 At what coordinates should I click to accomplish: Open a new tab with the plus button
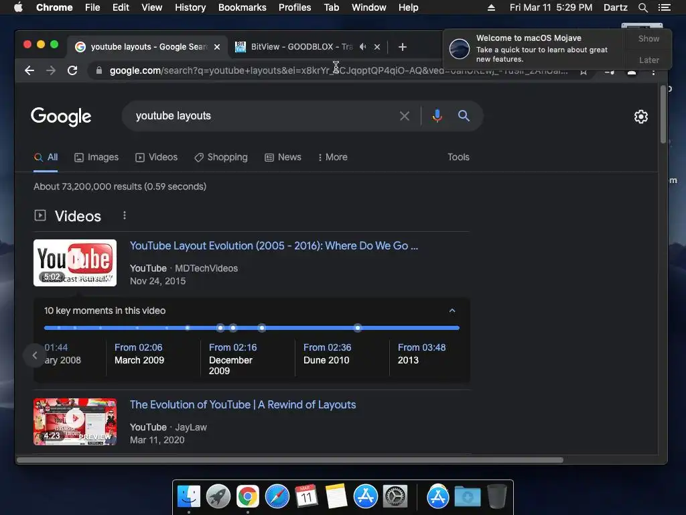click(403, 47)
